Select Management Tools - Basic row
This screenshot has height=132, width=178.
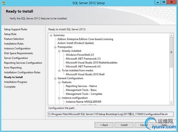81,90
